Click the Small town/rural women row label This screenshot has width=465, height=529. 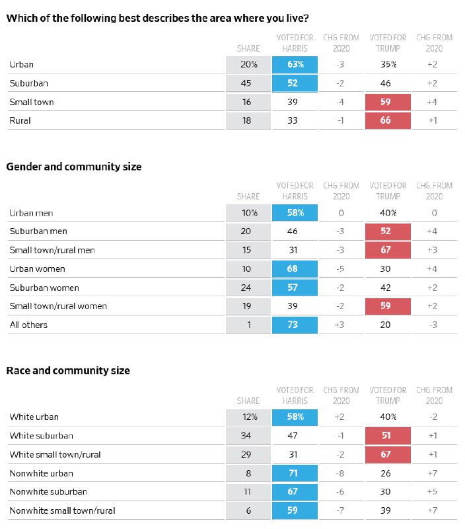[x=58, y=306]
